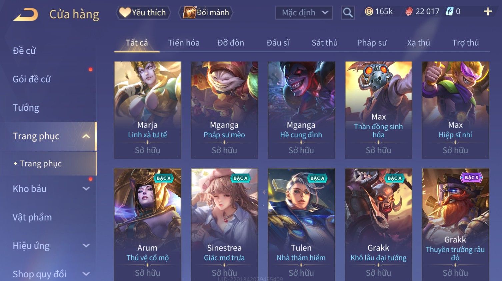Screen dimensions: 502x281
Task: Open the Marja Linh xà tư tế skin card
Action: 148,110
